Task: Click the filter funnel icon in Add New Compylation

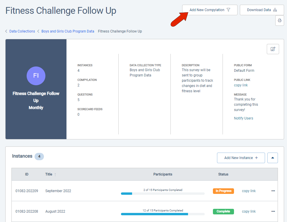Action: pos(228,10)
